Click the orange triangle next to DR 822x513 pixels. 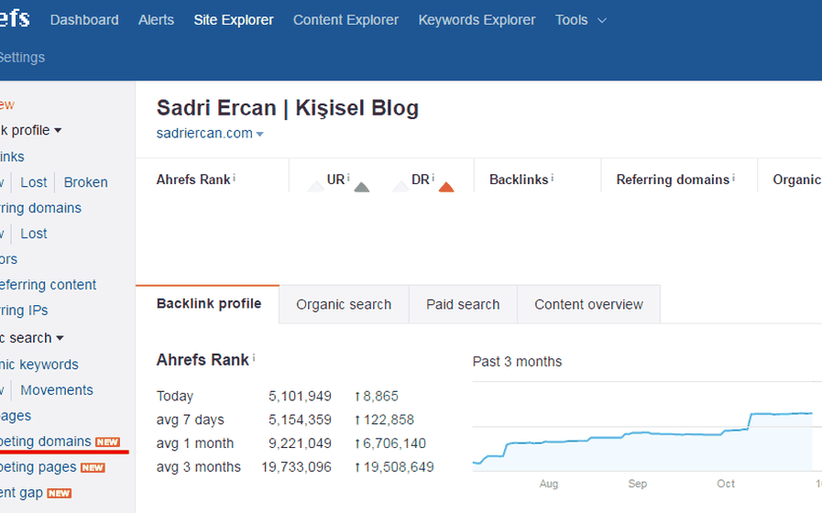click(x=446, y=187)
